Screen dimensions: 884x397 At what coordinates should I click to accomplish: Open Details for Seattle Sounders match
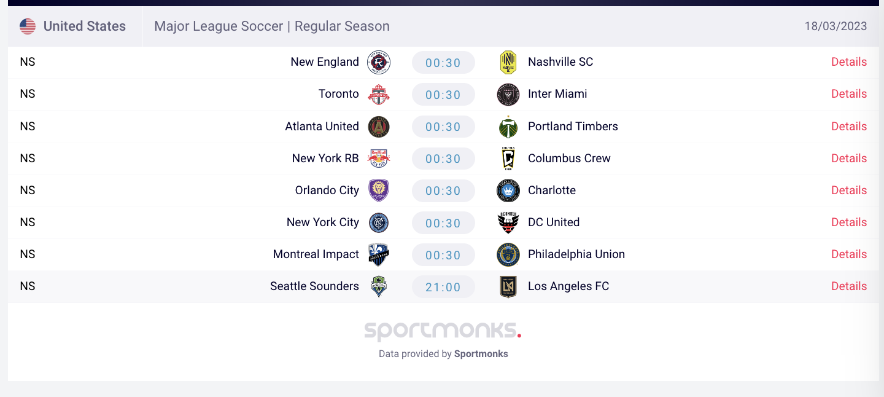(x=849, y=286)
